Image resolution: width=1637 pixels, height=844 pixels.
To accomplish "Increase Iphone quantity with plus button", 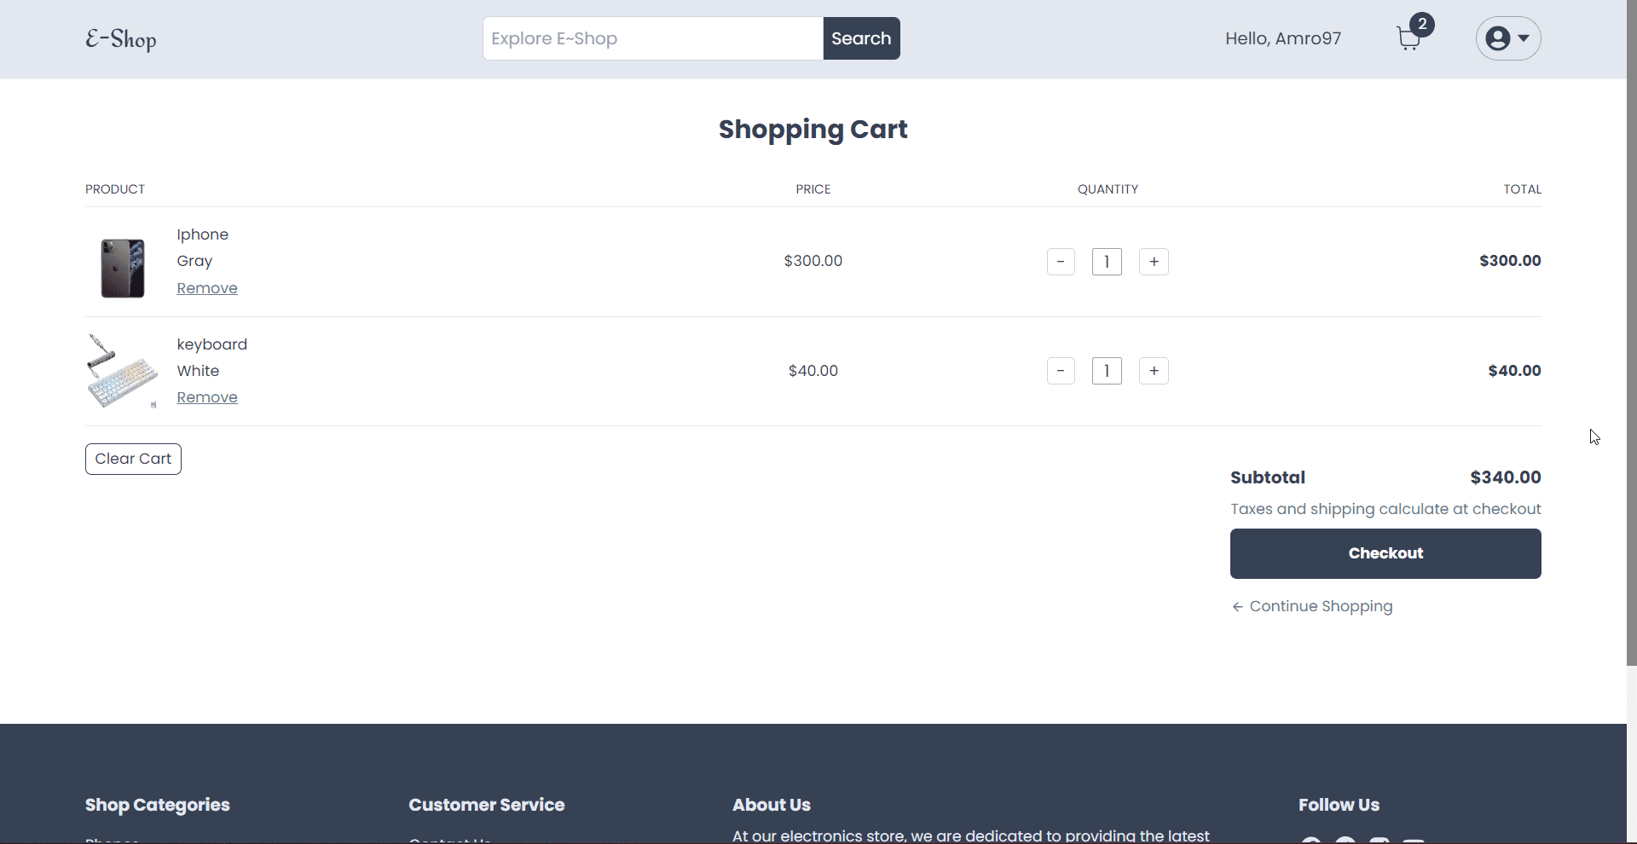I will click(1154, 262).
